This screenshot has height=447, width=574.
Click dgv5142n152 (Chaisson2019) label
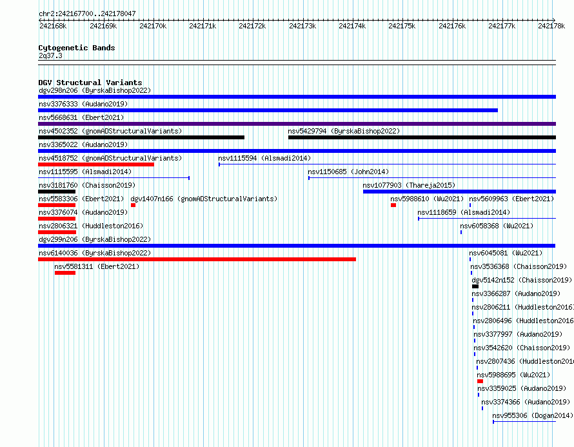pos(522,280)
